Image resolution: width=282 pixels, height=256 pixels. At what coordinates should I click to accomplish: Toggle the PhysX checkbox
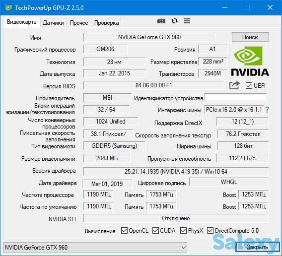(183, 231)
